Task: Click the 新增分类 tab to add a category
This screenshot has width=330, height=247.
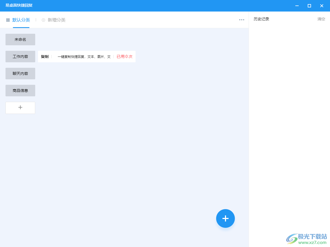Action: (x=56, y=20)
